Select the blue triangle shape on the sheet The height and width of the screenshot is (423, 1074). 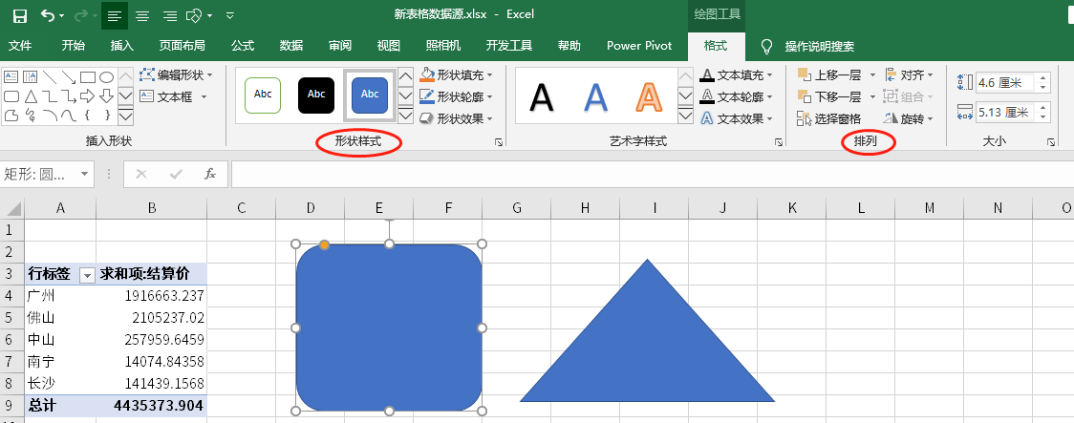click(647, 342)
